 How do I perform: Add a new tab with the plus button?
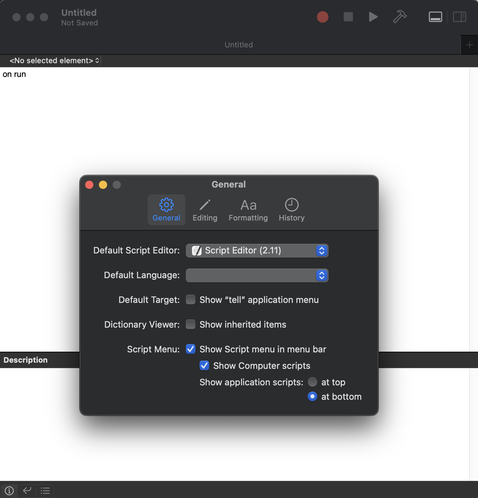pos(469,45)
